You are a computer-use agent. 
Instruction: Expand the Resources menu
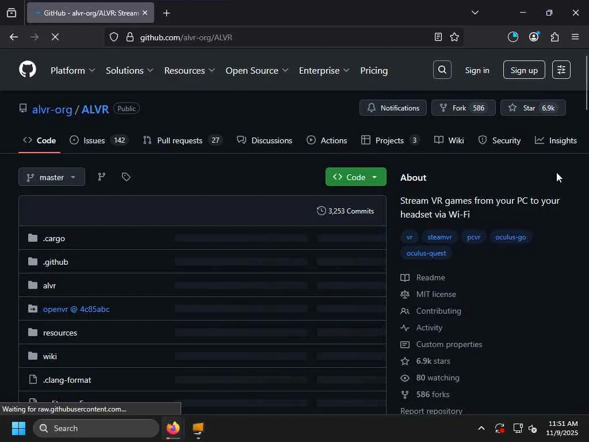[189, 70]
